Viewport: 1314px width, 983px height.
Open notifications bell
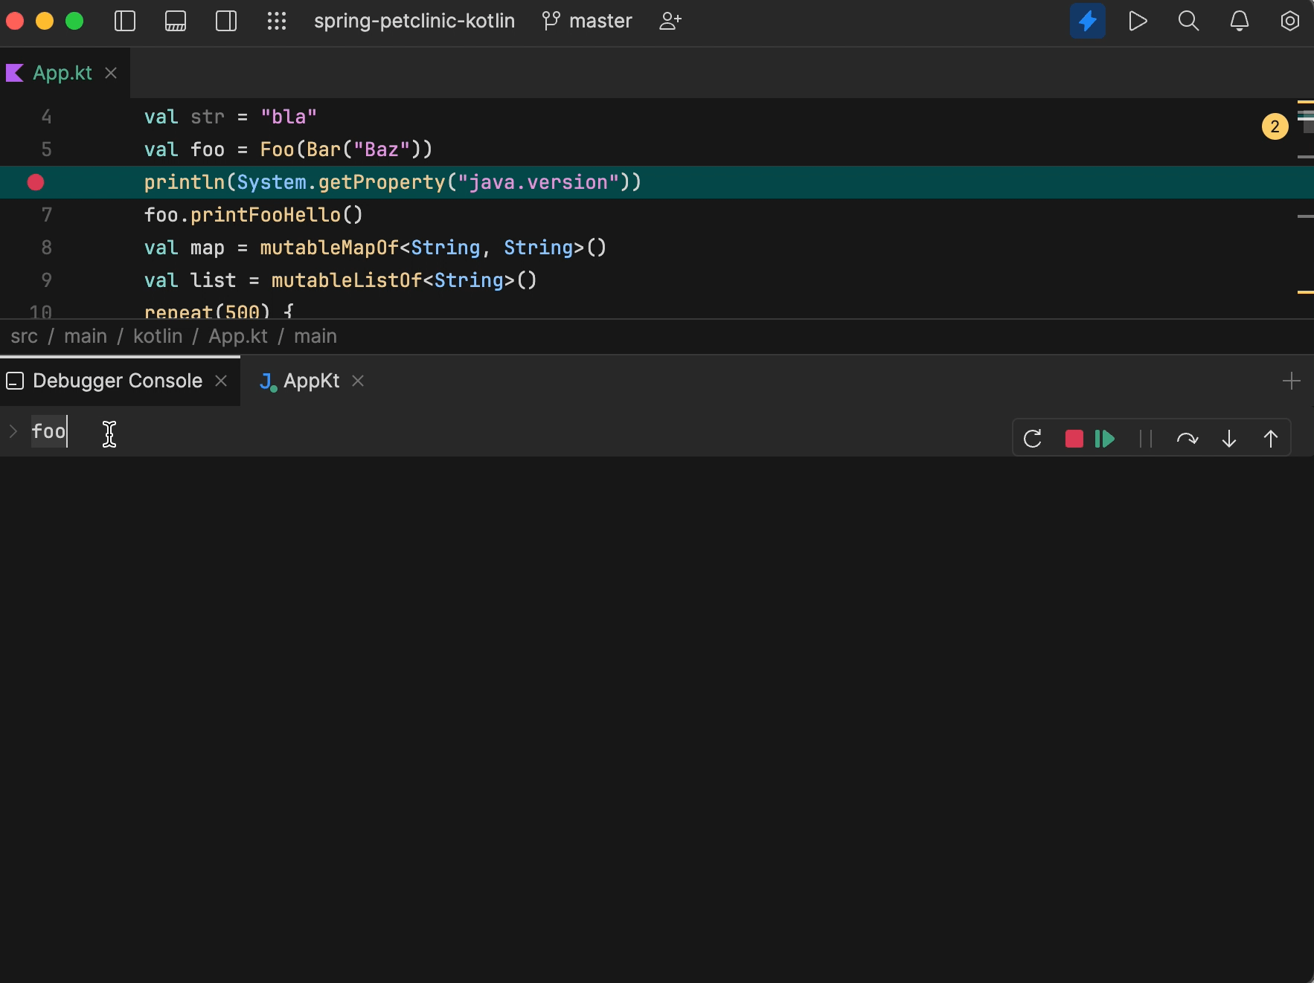(x=1239, y=21)
